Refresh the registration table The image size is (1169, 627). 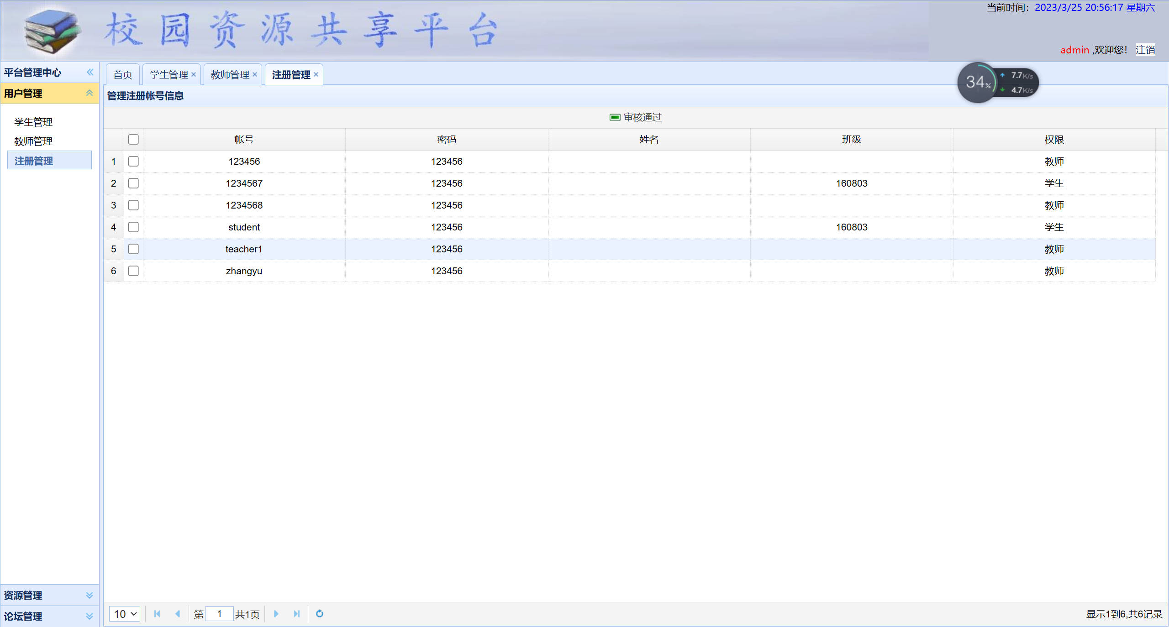[x=320, y=614]
